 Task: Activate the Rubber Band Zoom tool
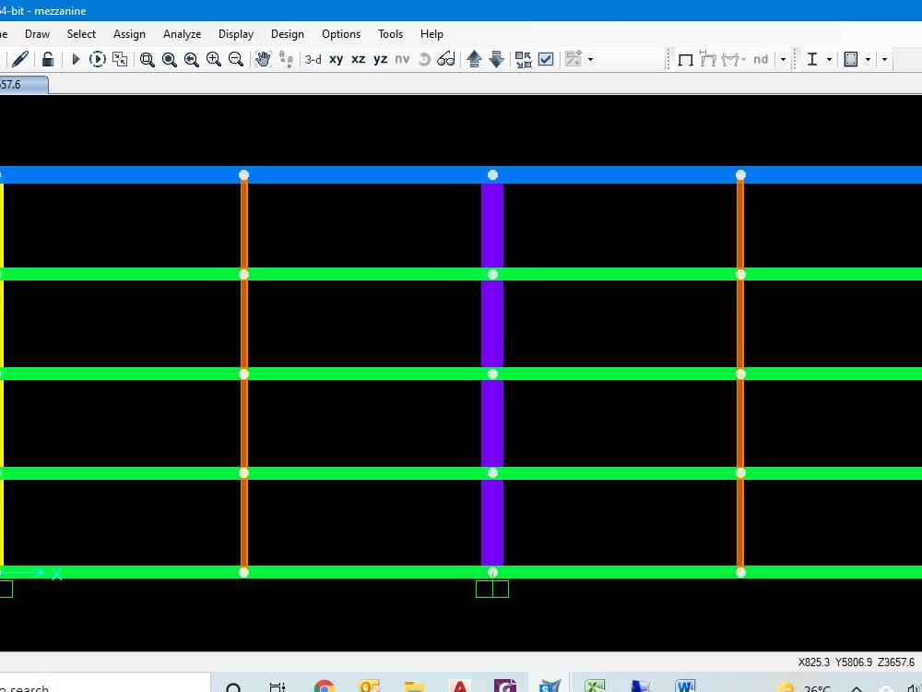(148, 59)
